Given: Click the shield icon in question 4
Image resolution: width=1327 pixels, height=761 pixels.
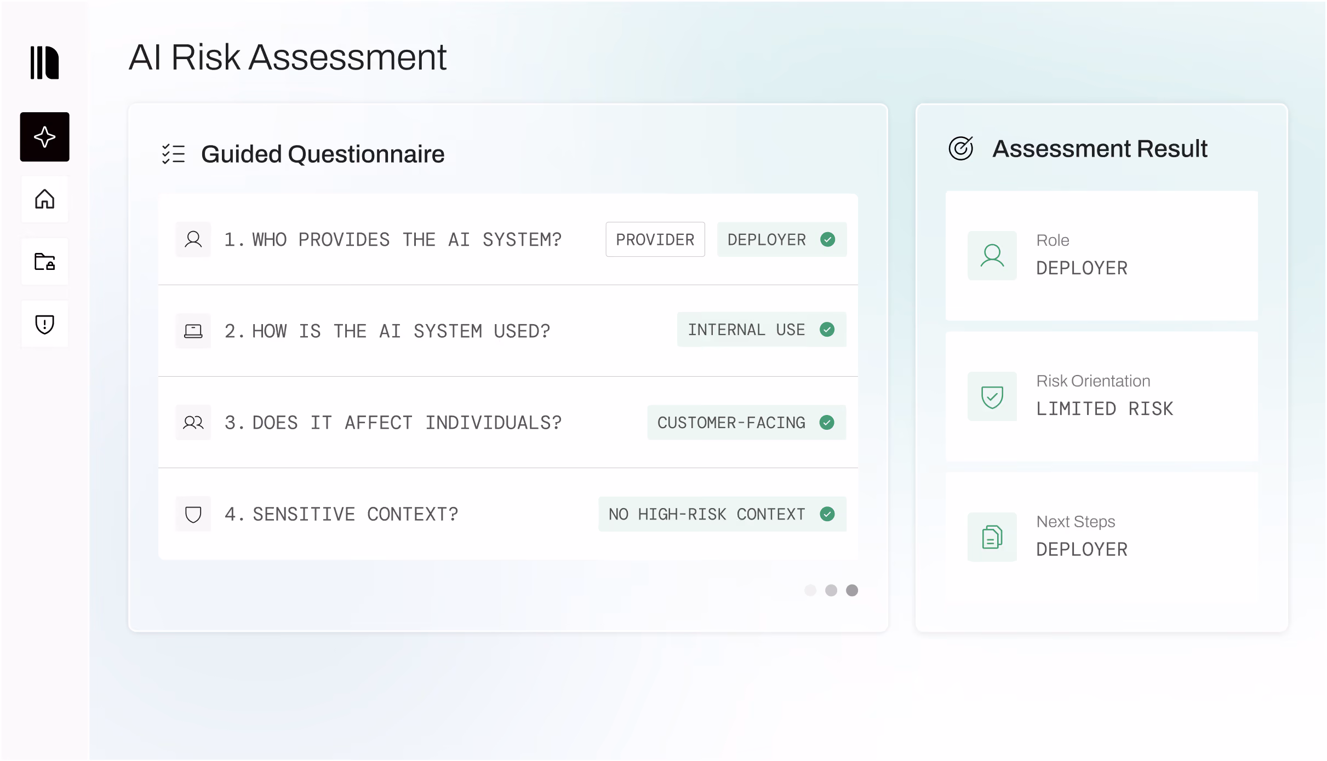Looking at the screenshot, I should [193, 514].
